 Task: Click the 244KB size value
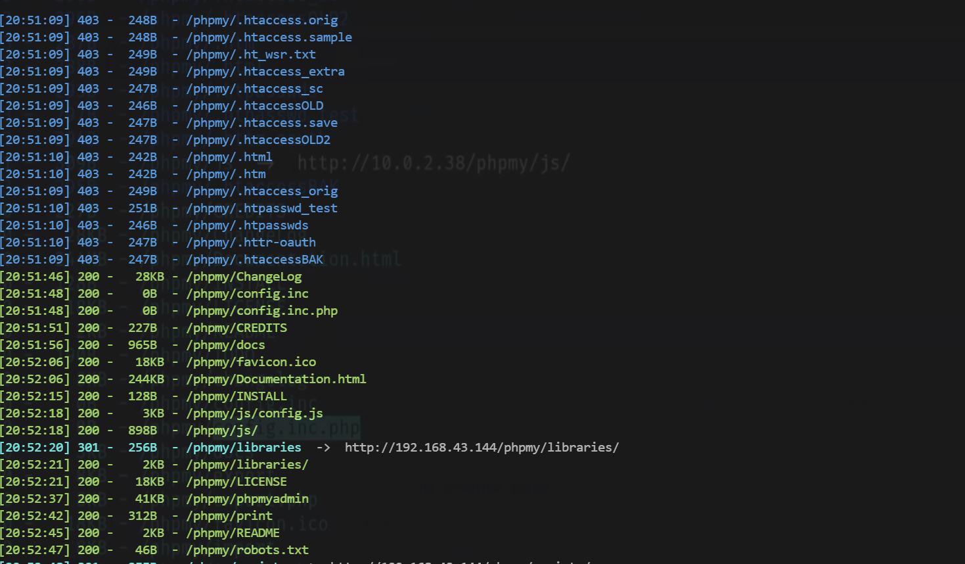point(146,379)
